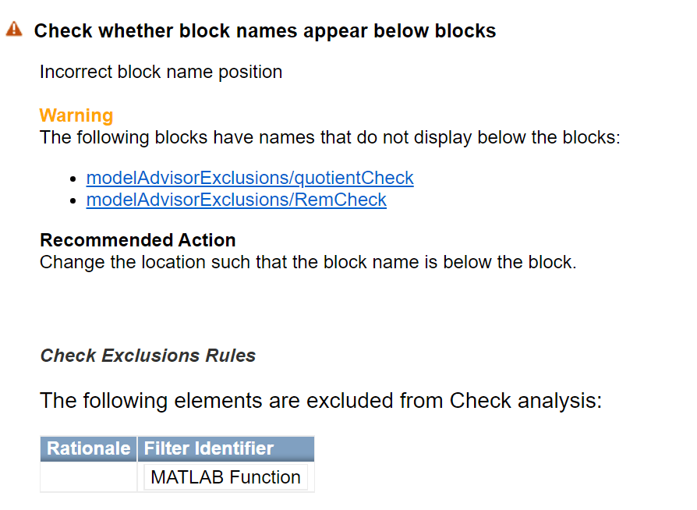
Task: Open the modelAdvisorExclusions/RemCheck link
Action: point(236,200)
